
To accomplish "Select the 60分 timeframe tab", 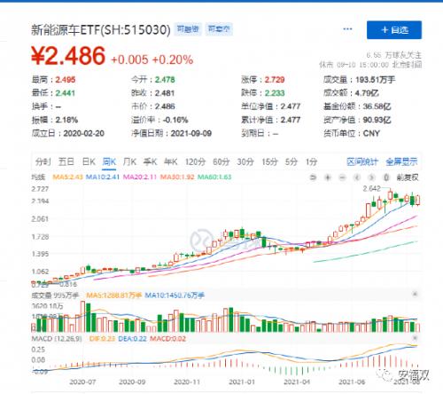I will (x=221, y=162).
